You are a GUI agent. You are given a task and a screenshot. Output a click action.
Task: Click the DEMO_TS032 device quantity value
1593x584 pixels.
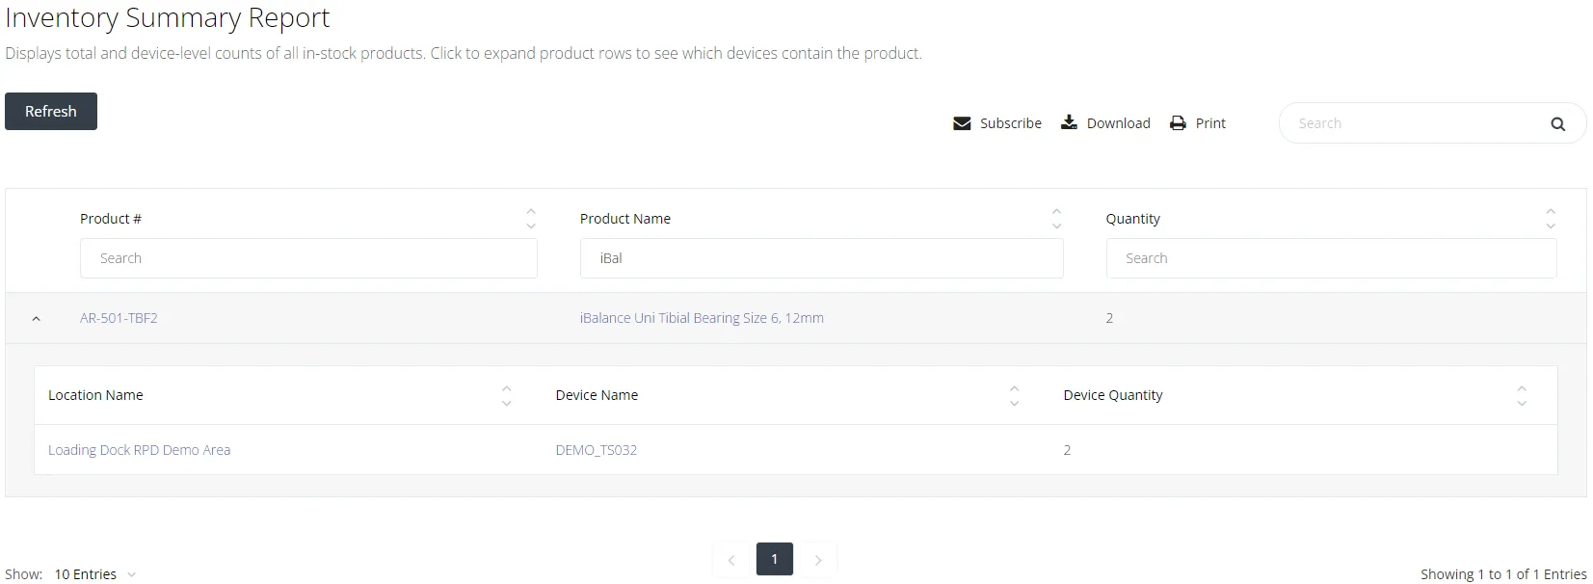coord(1068,450)
